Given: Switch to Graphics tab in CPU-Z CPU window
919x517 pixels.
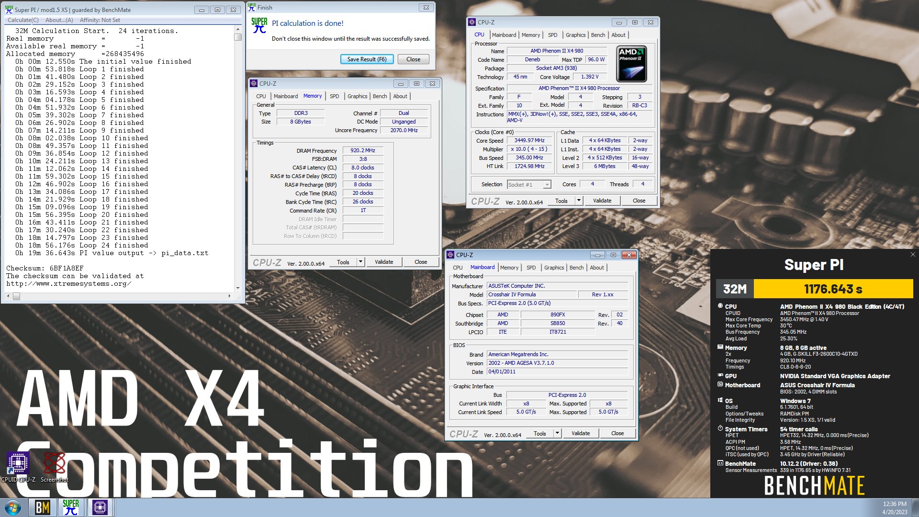Looking at the screenshot, I should pyautogui.click(x=575, y=35).
